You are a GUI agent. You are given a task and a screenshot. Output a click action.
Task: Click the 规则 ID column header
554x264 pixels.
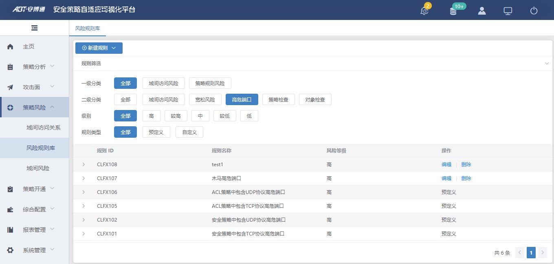pyautogui.click(x=105, y=151)
